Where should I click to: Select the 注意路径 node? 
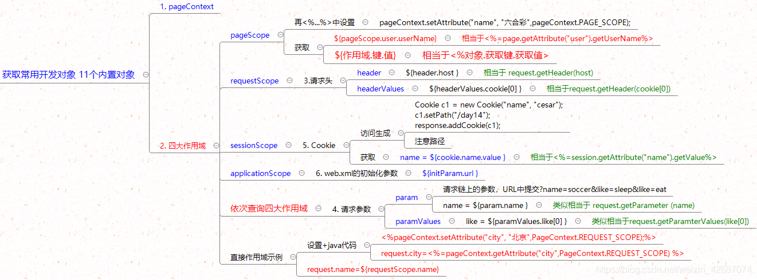[x=430, y=141]
